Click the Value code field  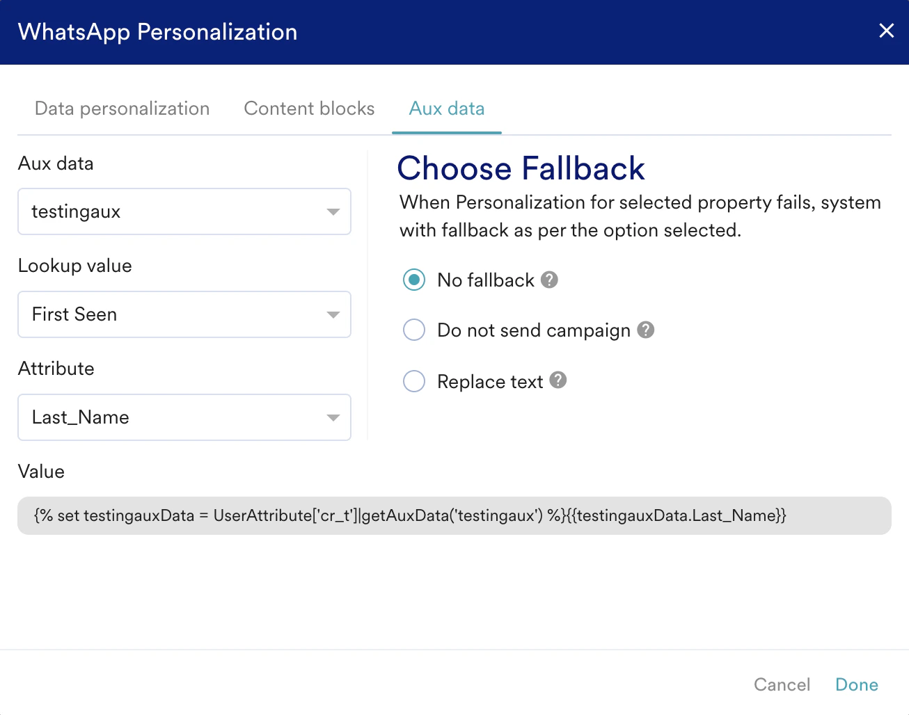tap(454, 515)
